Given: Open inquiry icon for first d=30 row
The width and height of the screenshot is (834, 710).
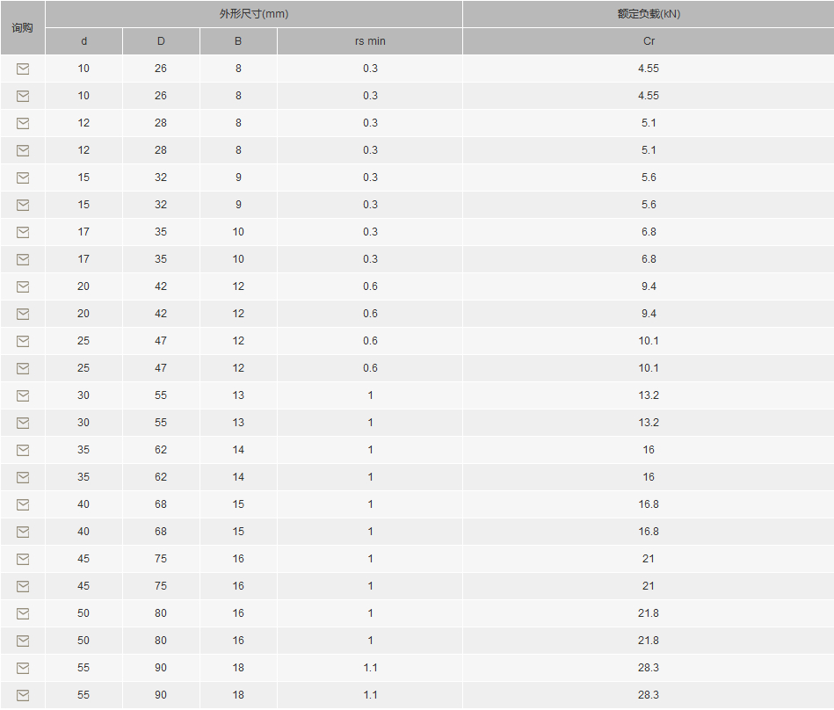Looking at the screenshot, I should 23,395.
